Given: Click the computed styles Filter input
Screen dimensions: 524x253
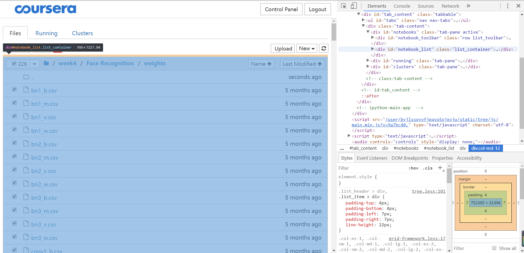Looking at the screenshot, I should (x=472, y=248).
